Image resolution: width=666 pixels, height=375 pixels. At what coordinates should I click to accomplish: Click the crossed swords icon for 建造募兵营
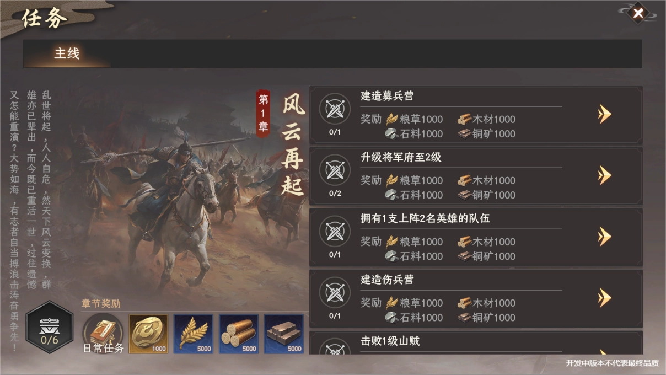(x=335, y=109)
